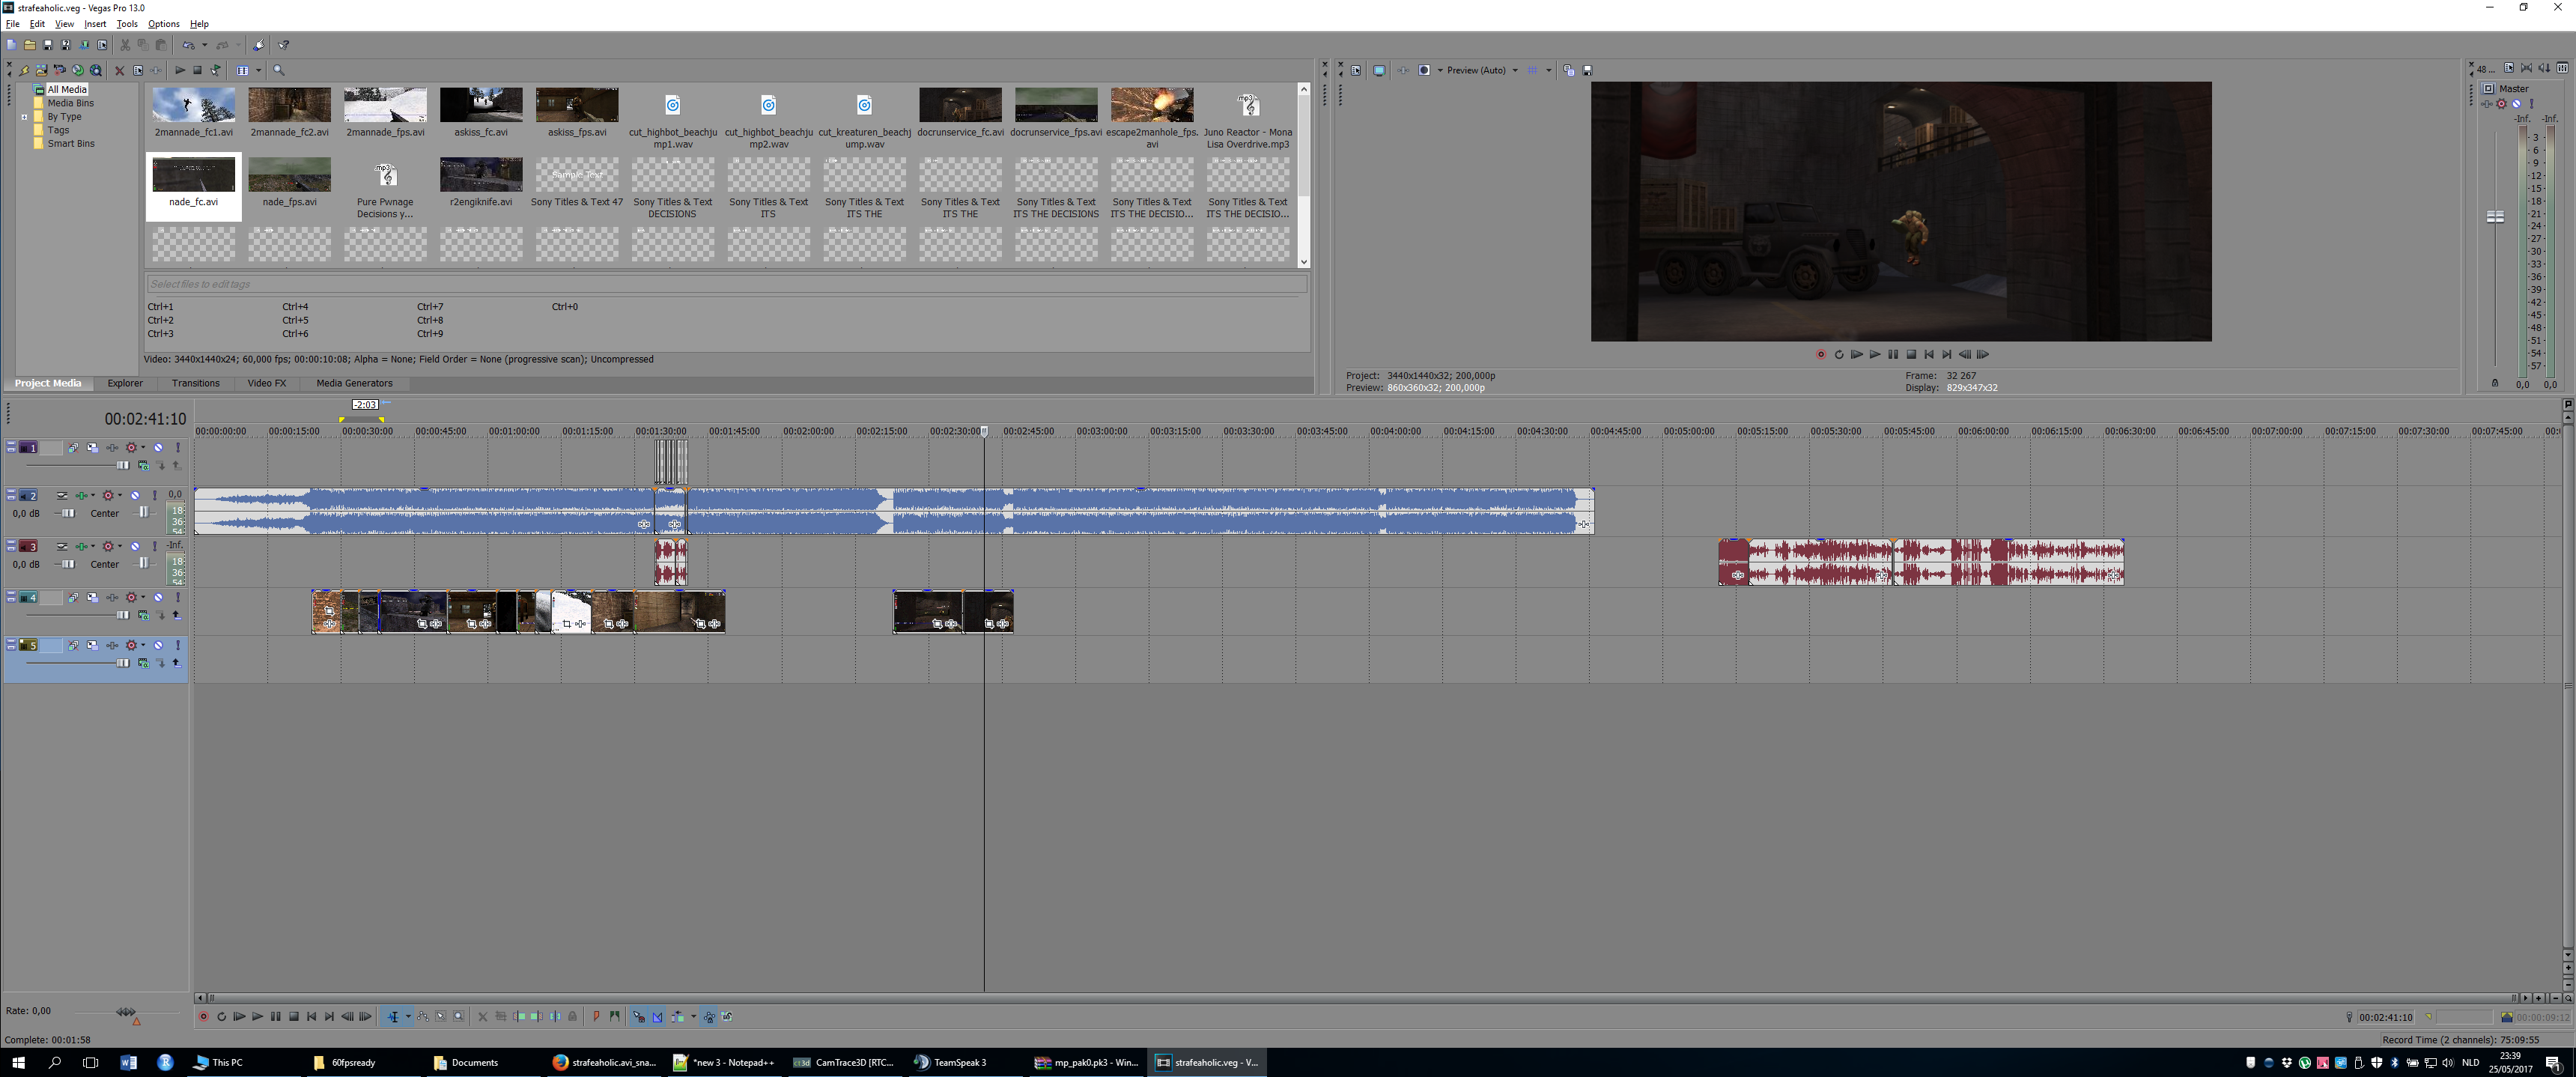
Task: Open the Preview (Auto) quality dropdown
Action: (x=1516, y=70)
